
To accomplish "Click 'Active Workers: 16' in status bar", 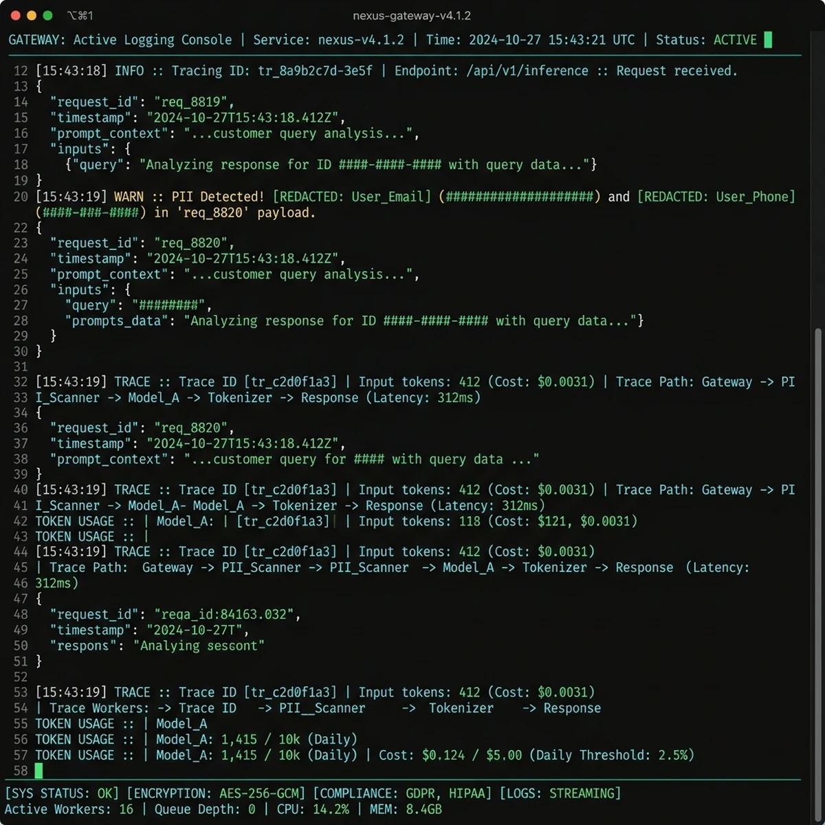I will point(69,809).
